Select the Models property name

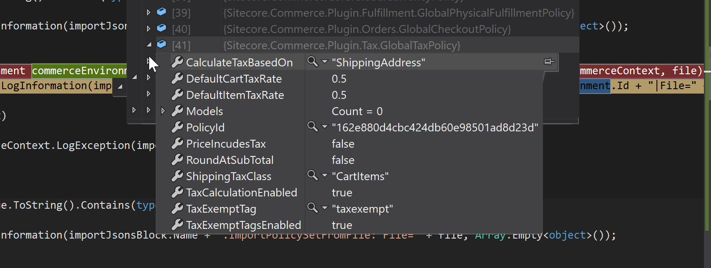(205, 111)
